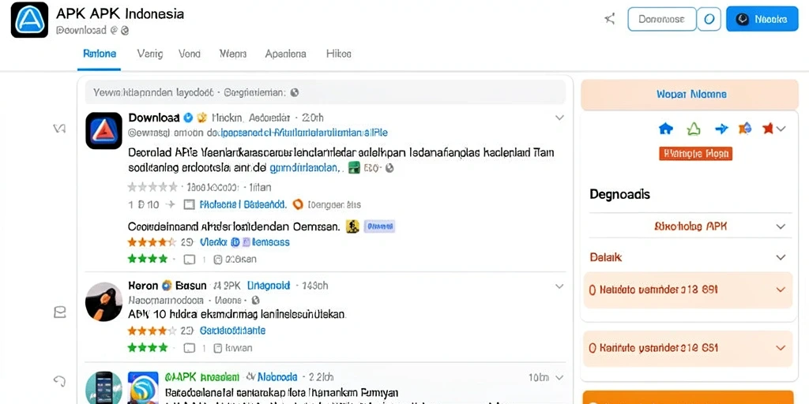Viewport: 809px width, 404px height.
Task: Click the gray five-star rating row
Action: pos(152,187)
